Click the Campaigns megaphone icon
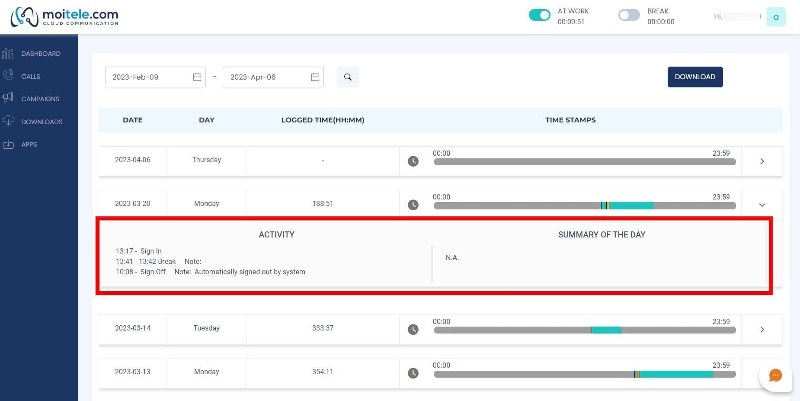 8,98
